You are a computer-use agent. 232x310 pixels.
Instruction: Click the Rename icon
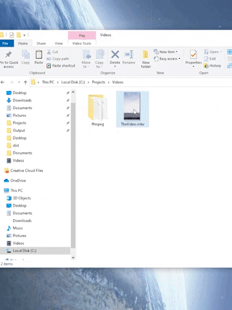point(129,54)
